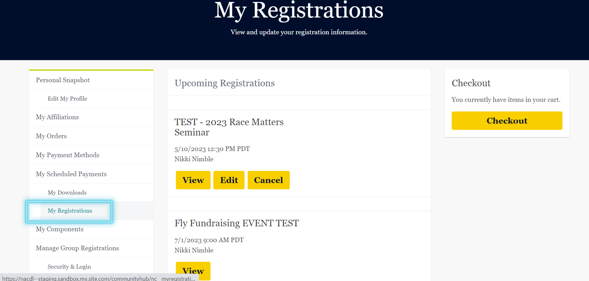Click the My Registrations page title
The height and width of the screenshot is (281, 589).
click(x=299, y=11)
